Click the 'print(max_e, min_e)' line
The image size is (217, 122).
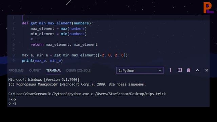42,61
